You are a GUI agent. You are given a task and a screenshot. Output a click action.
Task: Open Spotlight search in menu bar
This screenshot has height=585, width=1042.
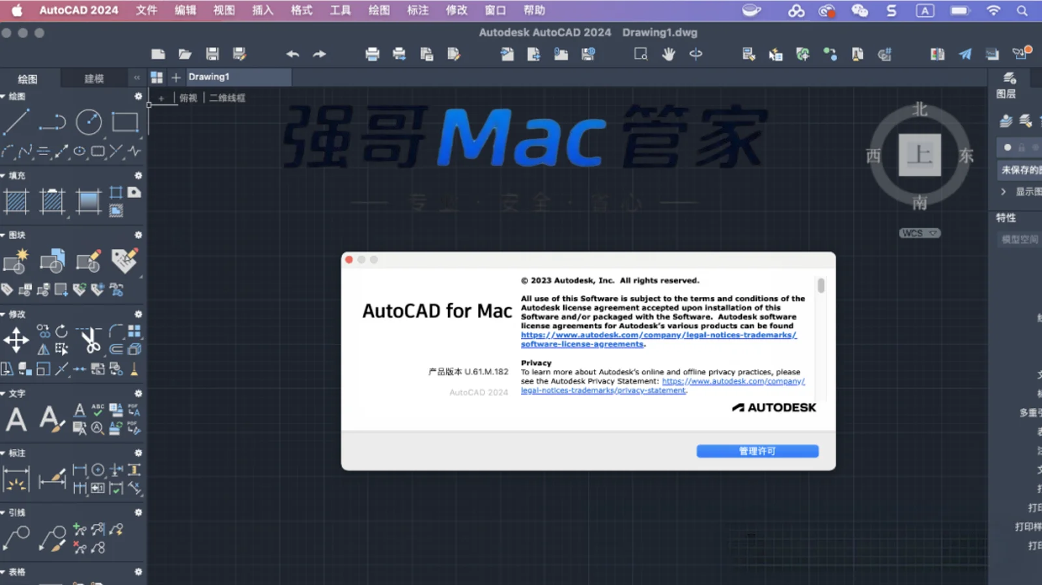tap(1022, 10)
